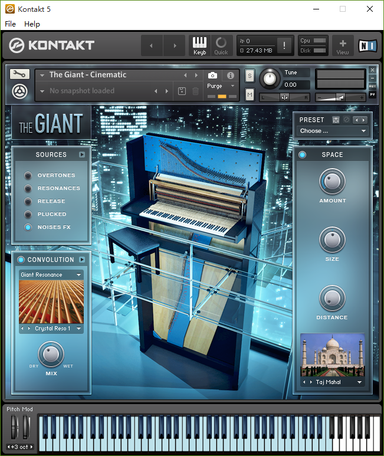The height and width of the screenshot is (456, 384).
Task: Select previous Taj Mahal space arrow
Action: coord(304,382)
